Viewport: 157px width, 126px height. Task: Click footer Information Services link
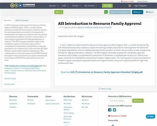(68, 108)
